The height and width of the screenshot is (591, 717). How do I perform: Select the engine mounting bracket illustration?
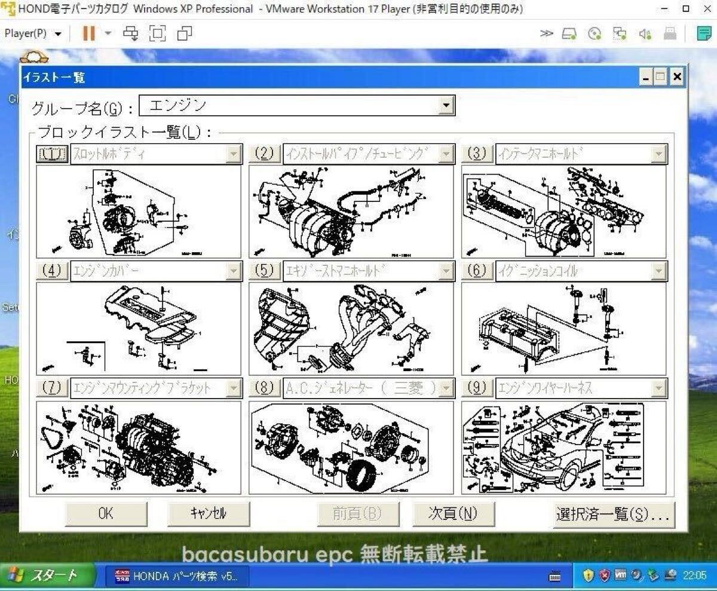[x=139, y=447]
